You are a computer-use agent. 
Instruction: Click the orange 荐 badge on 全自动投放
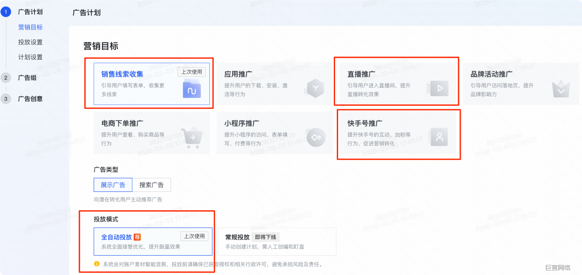click(x=137, y=237)
